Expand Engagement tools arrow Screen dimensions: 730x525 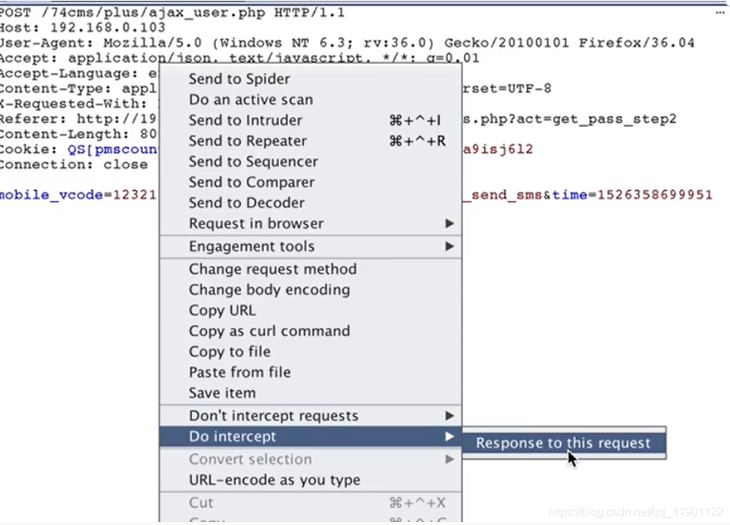[450, 246]
